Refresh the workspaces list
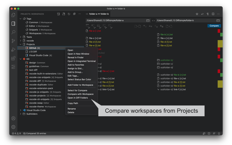The image size is (232, 145). (x=69, y=14)
